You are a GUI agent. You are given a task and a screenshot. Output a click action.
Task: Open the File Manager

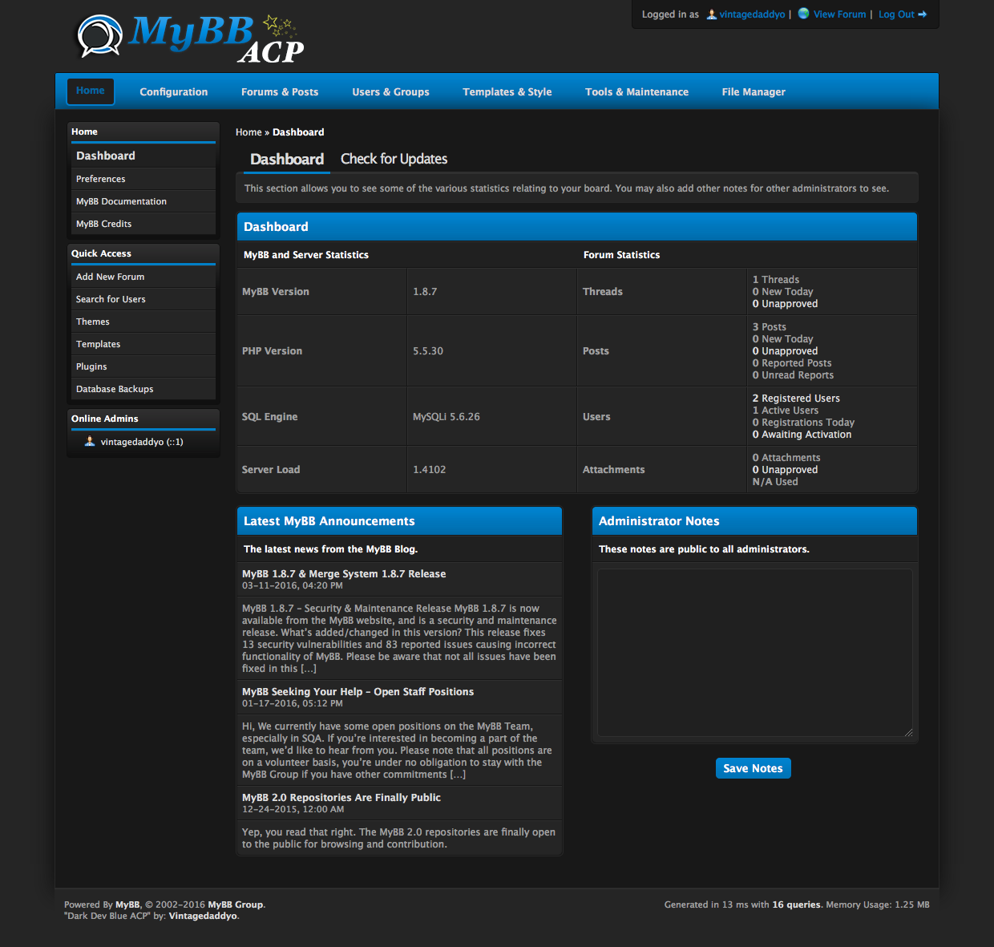click(x=753, y=92)
